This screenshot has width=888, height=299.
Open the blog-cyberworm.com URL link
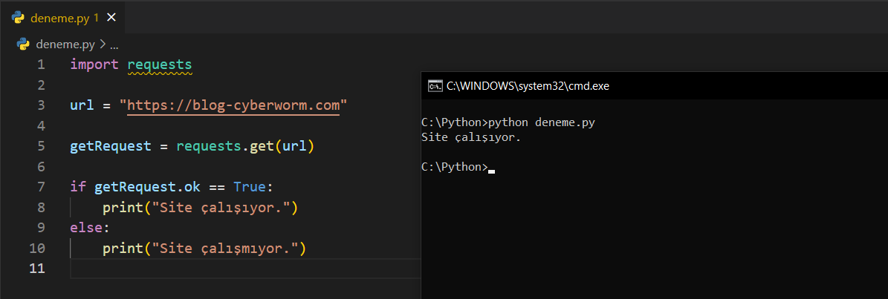pos(233,105)
